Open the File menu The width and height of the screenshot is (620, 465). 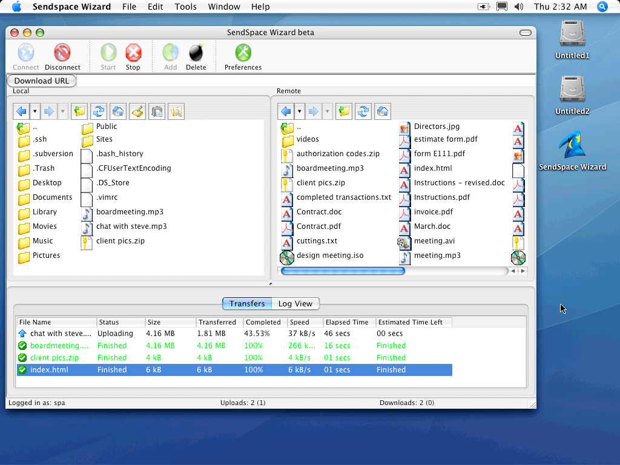click(130, 7)
